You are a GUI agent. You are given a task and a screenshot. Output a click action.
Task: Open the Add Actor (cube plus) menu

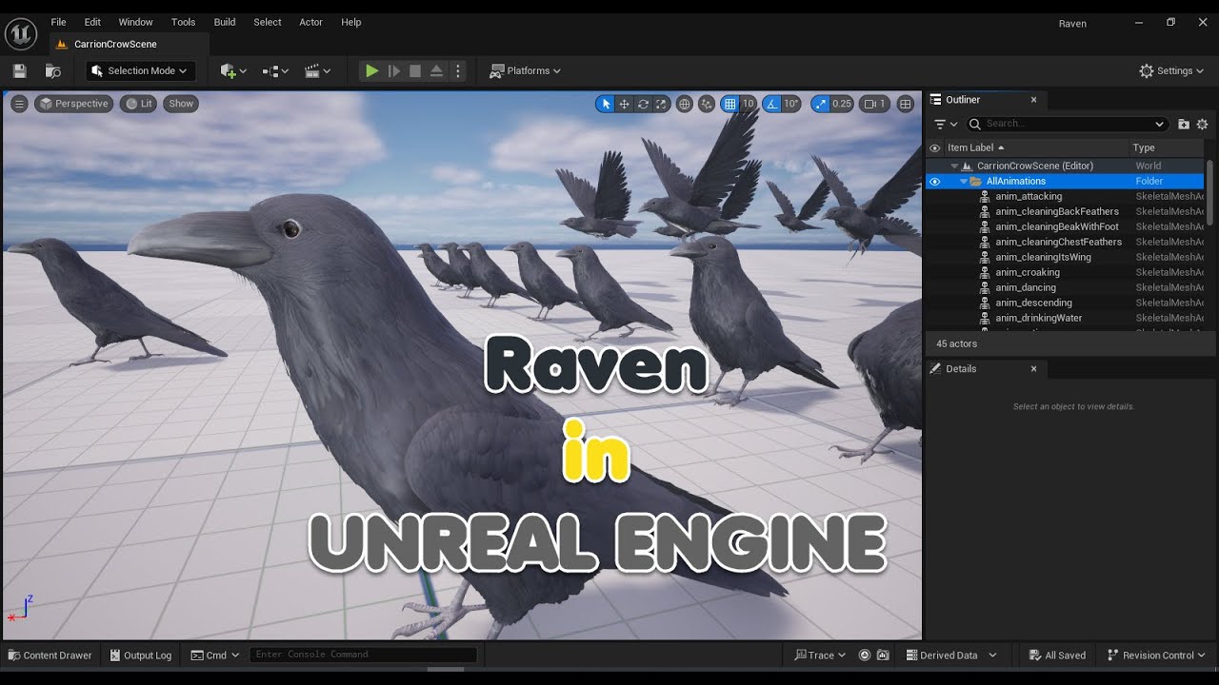(233, 70)
